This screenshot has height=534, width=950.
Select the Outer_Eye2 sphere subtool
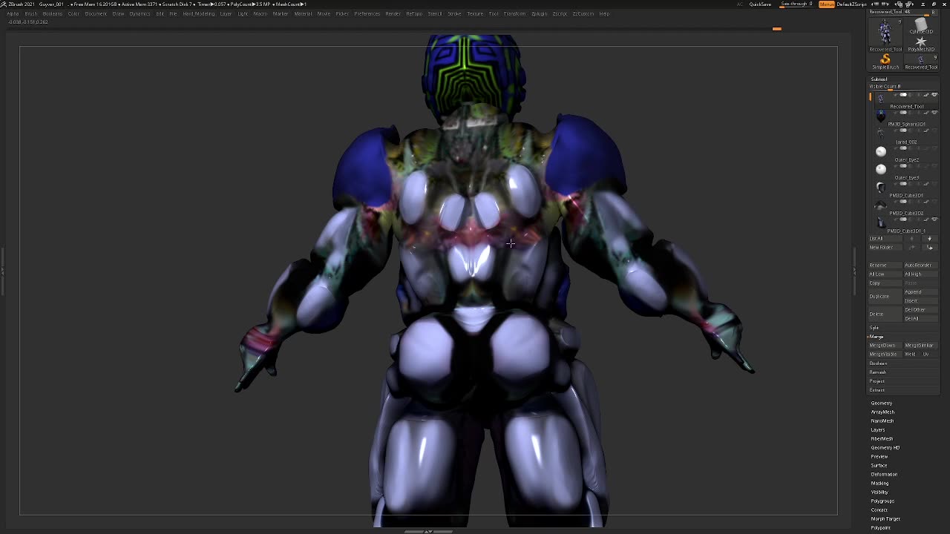881,151
